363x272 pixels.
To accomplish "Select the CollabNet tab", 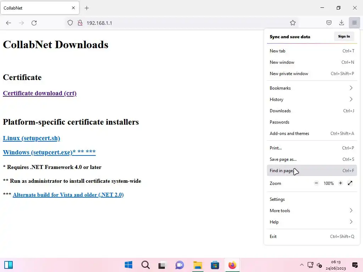I will tap(40, 8).
